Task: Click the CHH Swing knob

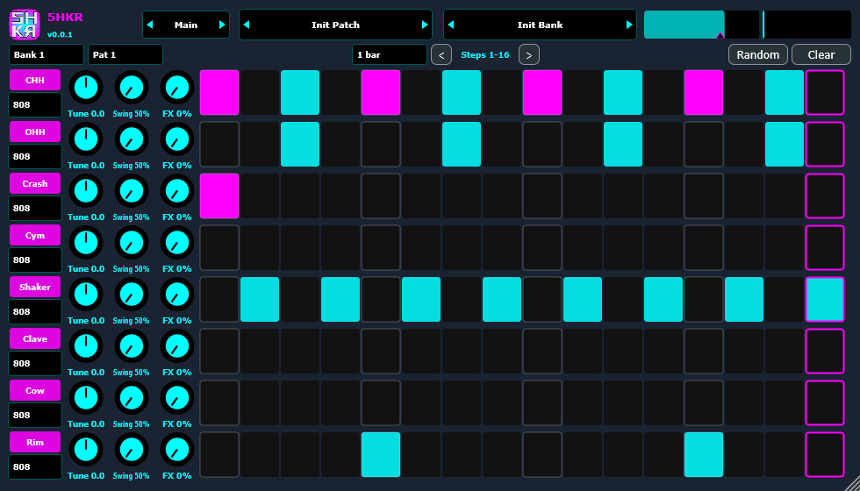Action: 131,87
